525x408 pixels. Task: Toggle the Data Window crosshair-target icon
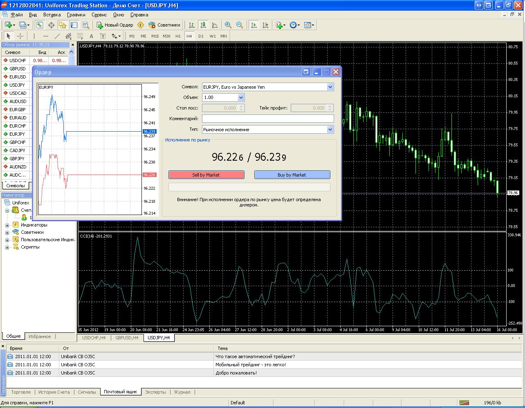[x=51, y=25]
